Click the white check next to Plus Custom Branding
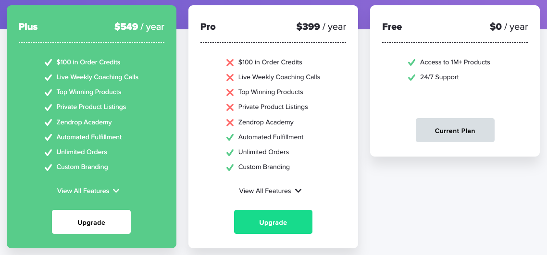Viewport: 547px width, 255px height. 48,167
